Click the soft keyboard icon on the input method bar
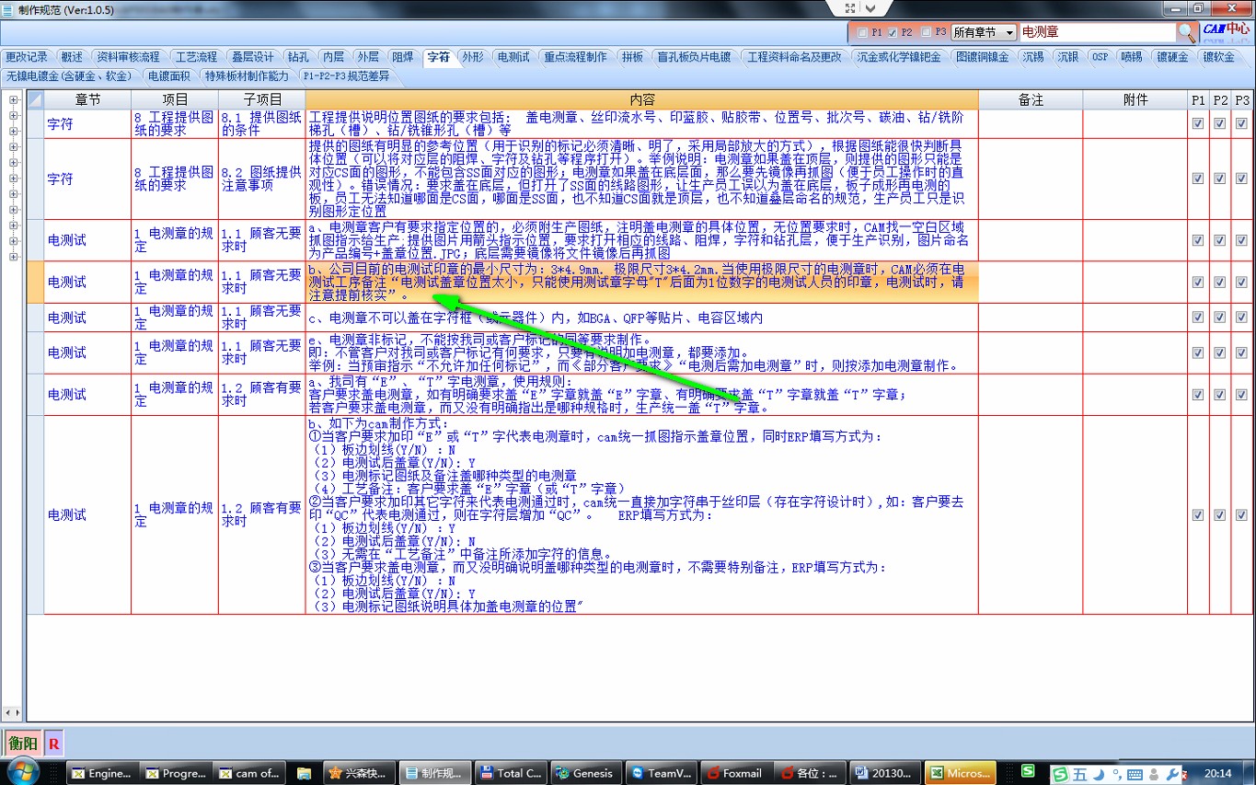This screenshot has height=785, width=1256. (x=1135, y=774)
